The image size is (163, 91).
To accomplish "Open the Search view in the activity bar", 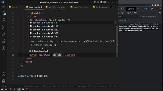I will pos(4,20).
